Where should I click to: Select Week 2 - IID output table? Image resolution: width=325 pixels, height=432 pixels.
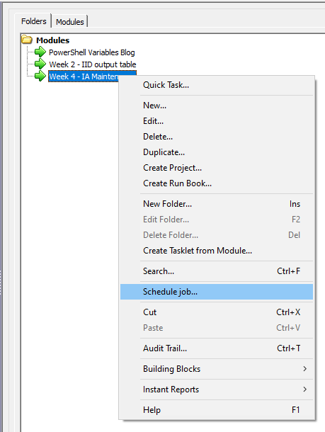coord(93,64)
